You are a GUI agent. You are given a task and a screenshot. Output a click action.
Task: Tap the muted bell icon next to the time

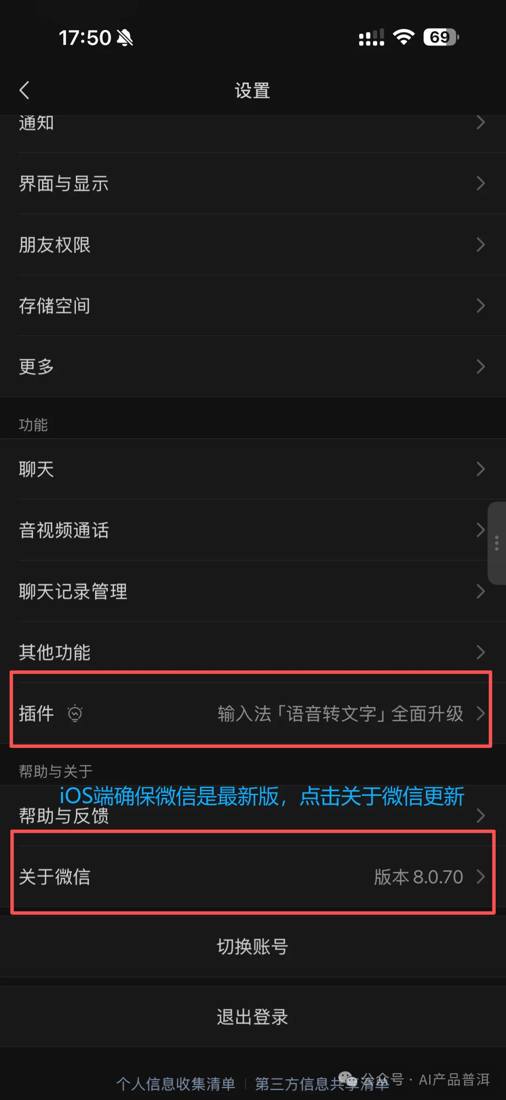point(125,37)
